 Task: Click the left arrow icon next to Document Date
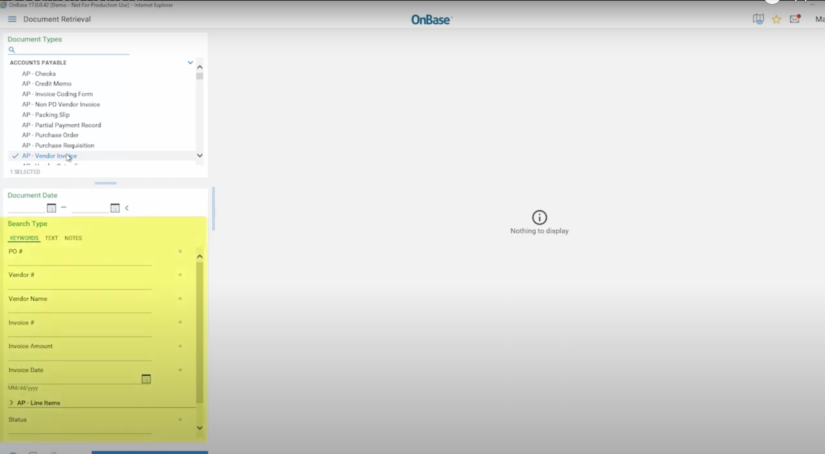(x=127, y=208)
